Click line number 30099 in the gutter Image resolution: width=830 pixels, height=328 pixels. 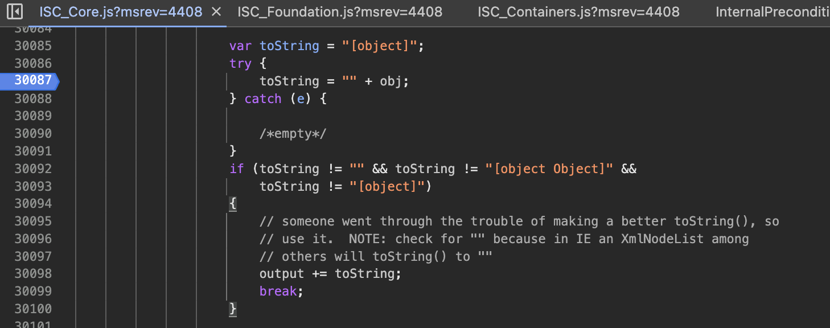(33, 291)
